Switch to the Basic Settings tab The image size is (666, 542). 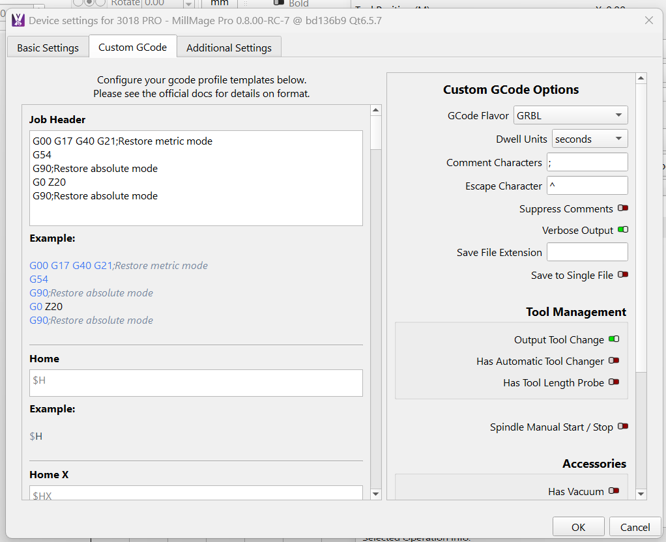(x=48, y=48)
